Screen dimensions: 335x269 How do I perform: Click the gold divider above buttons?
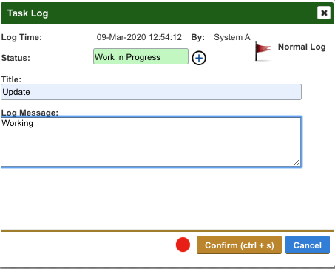pyautogui.click(x=167, y=230)
